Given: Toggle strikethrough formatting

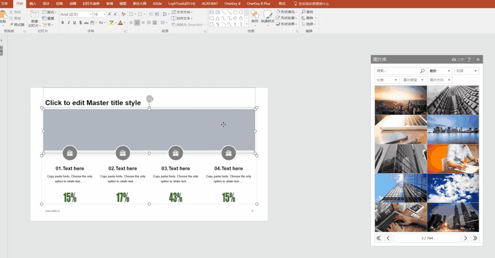Looking at the screenshot, I should pos(86,23).
